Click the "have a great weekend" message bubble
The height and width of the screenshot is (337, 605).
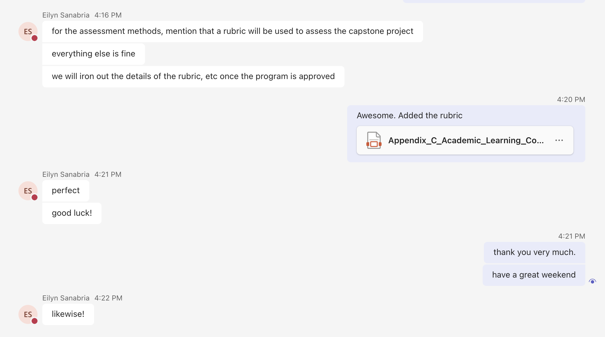[x=534, y=275]
